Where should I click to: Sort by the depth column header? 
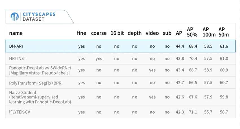click(x=134, y=33)
